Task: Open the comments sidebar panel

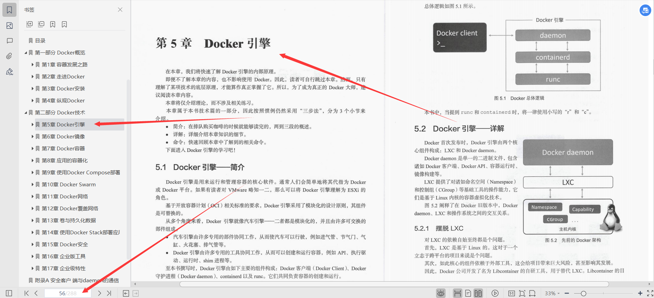Action: point(10,41)
